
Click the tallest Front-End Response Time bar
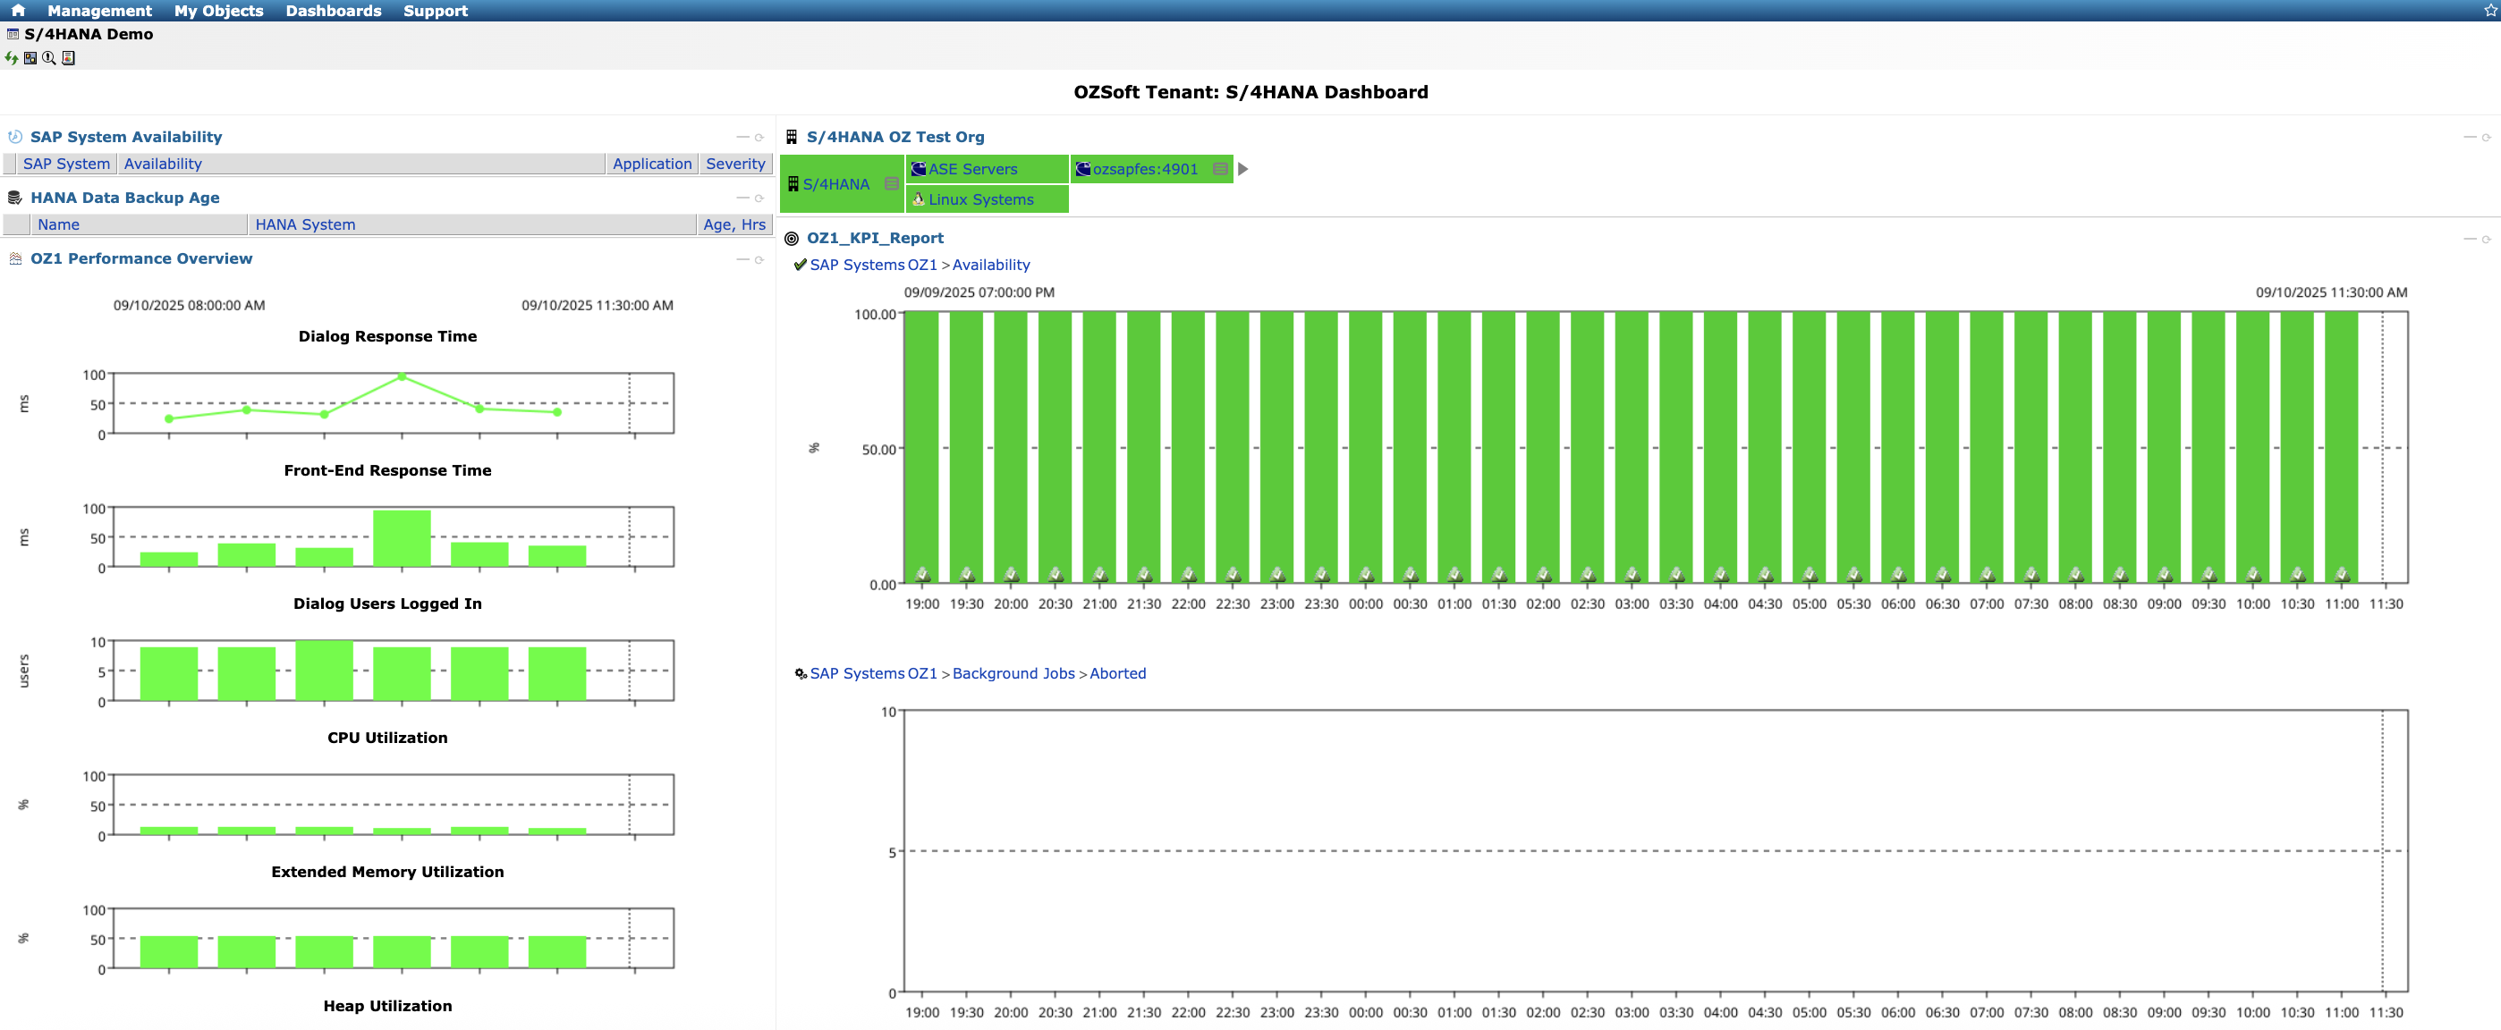pyautogui.click(x=402, y=539)
